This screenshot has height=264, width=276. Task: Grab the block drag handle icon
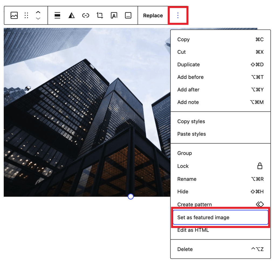point(26,15)
